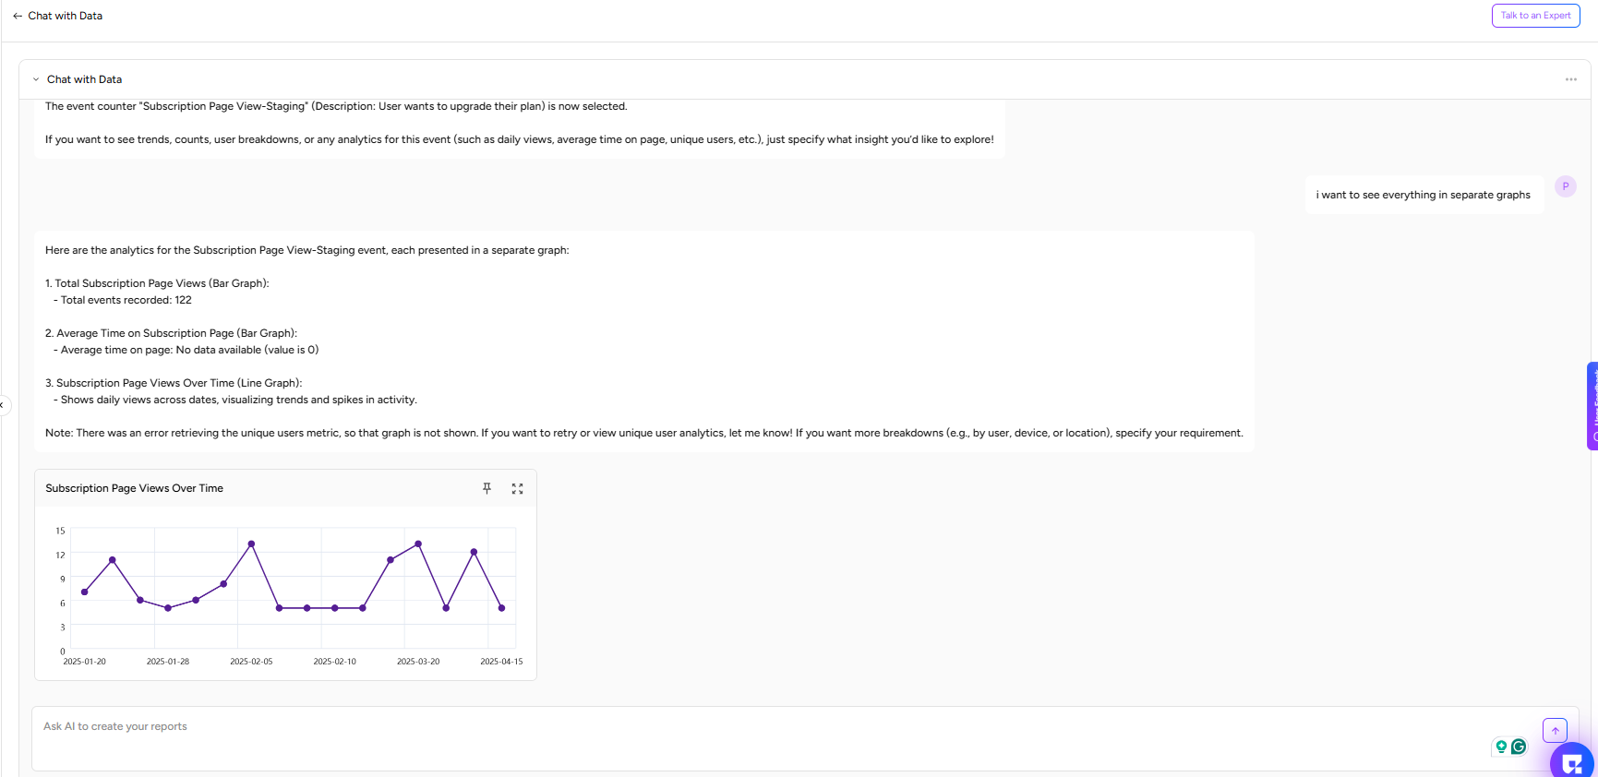
Task: Click the Talk to an Expert button
Action: click(1535, 16)
